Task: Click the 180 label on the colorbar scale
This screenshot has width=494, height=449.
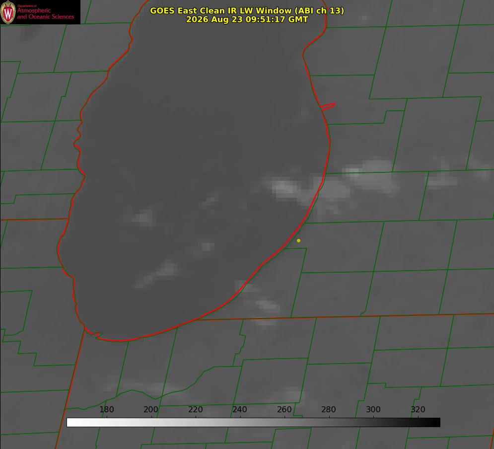Action: (x=106, y=409)
